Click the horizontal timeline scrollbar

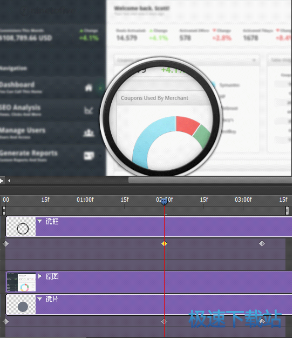(210, 180)
